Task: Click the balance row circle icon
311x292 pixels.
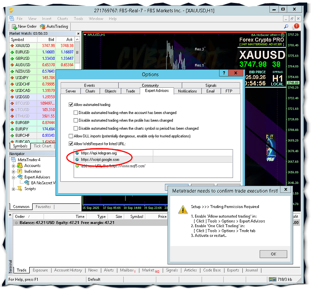Action: 17,223
